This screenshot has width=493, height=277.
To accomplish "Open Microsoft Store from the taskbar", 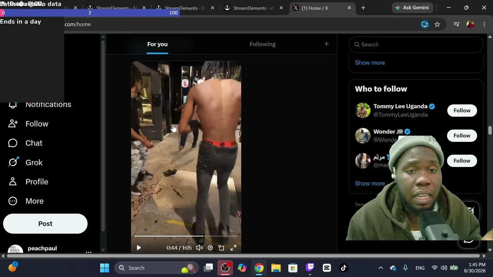I will [293, 268].
